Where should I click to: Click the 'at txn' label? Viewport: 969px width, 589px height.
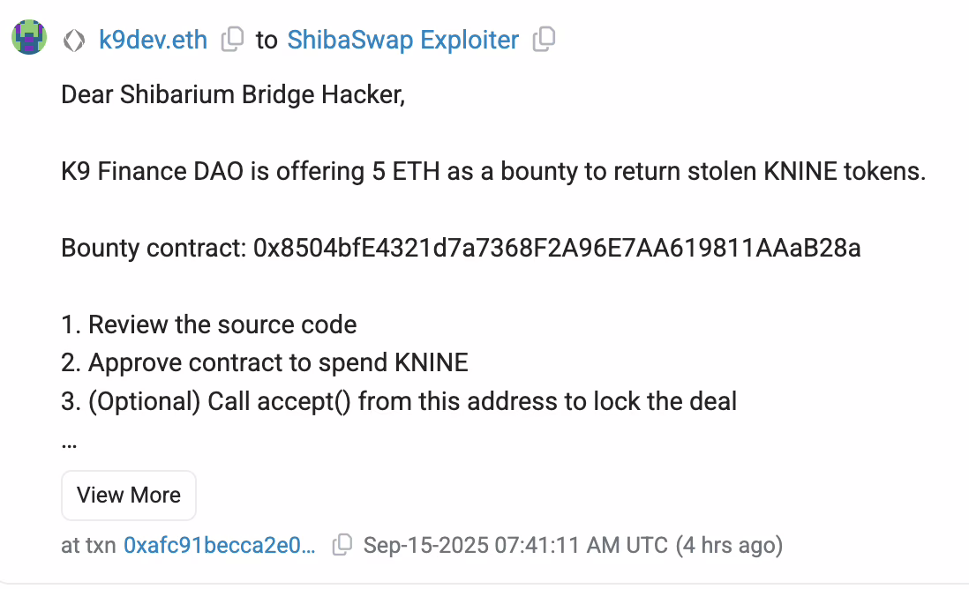tap(88, 545)
